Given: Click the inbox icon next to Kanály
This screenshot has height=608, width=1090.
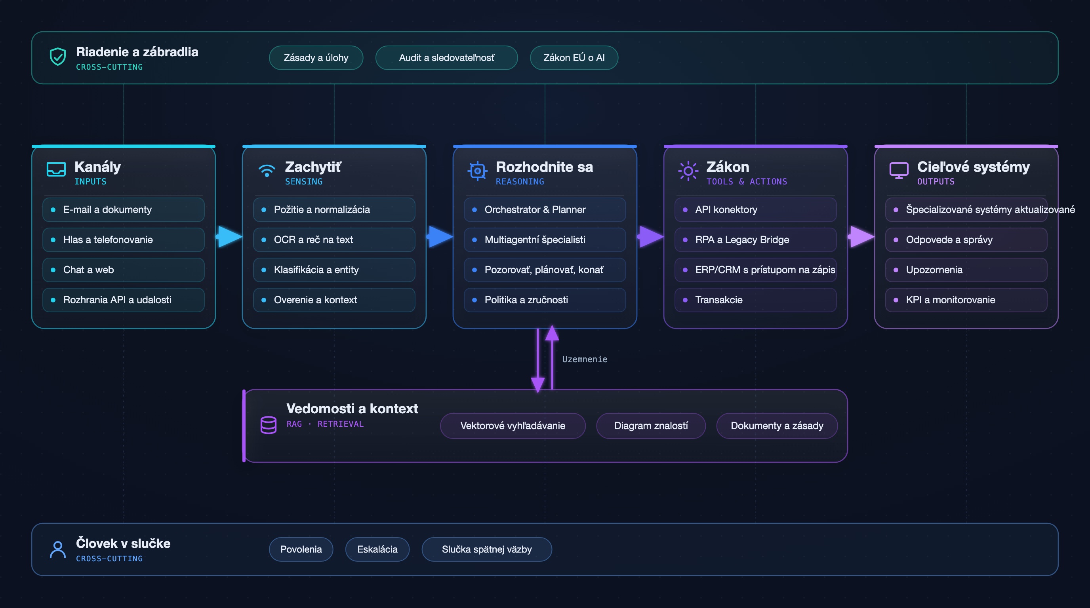Looking at the screenshot, I should (x=56, y=169).
